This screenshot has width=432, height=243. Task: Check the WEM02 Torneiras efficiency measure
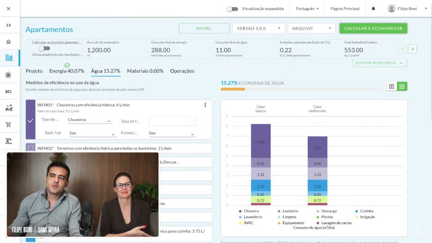[x=31, y=148]
